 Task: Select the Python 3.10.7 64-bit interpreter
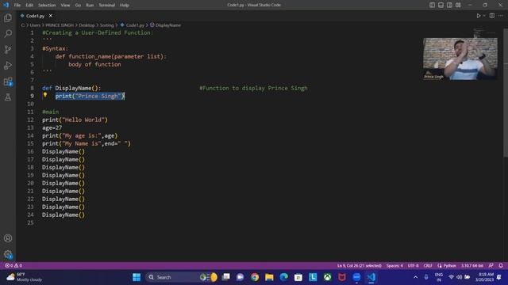click(x=472, y=265)
